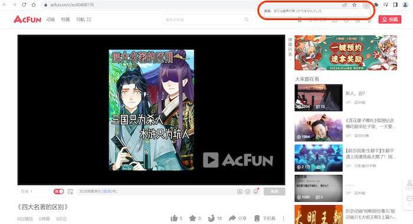This screenshot has height=224, width=413.
Task: Click the browser home icon
Action: pos(34,5)
